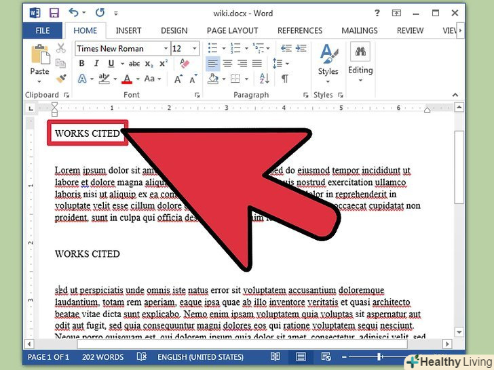Click the blue FILE button

point(42,30)
